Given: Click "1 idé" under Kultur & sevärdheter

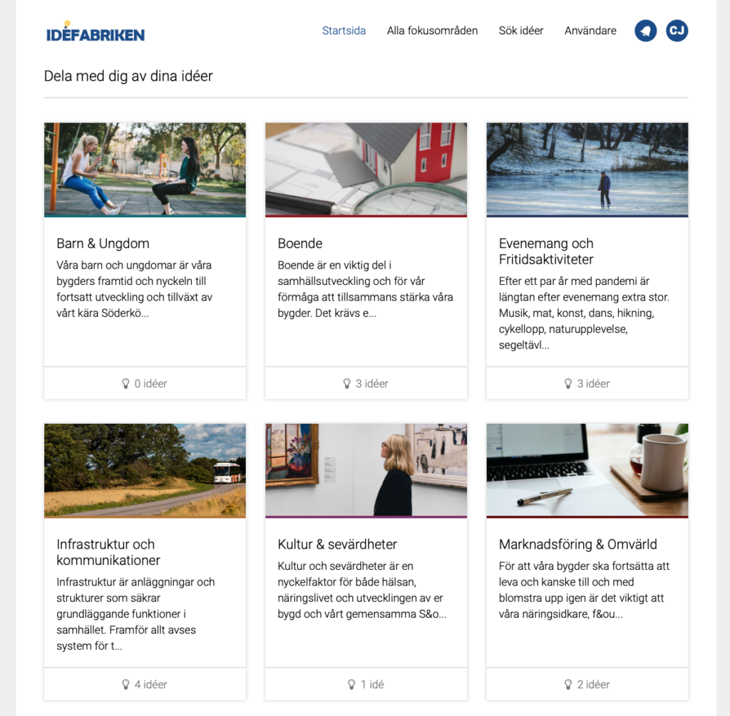Looking at the screenshot, I should [x=372, y=685].
